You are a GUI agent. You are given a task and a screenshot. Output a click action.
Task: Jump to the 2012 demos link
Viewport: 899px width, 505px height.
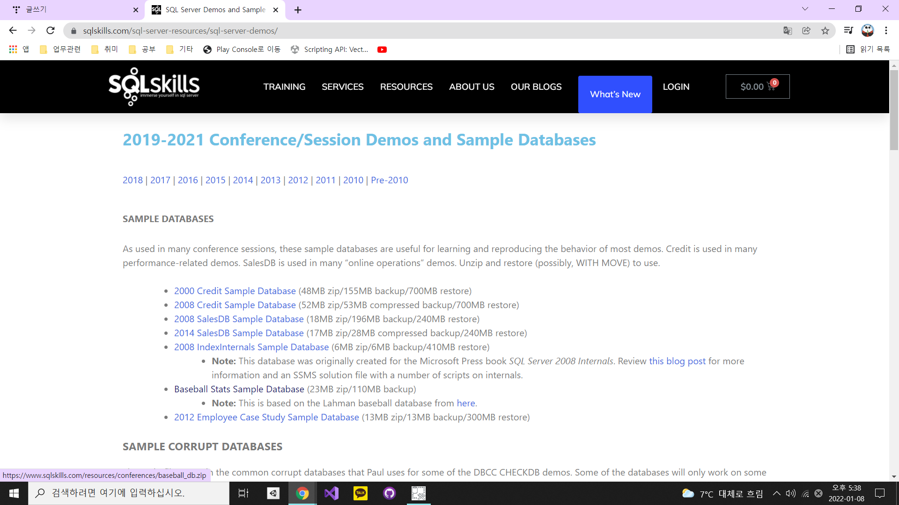pos(298,180)
